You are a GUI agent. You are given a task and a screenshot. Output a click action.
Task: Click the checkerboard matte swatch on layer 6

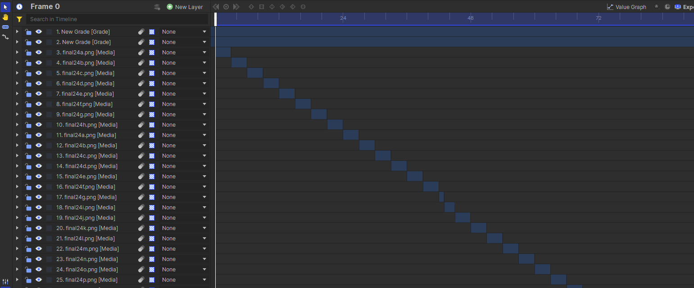pyautogui.click(x=152, y=84)
